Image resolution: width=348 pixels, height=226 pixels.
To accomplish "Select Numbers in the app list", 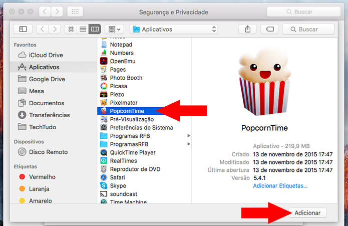I will (x=144, y=53).
